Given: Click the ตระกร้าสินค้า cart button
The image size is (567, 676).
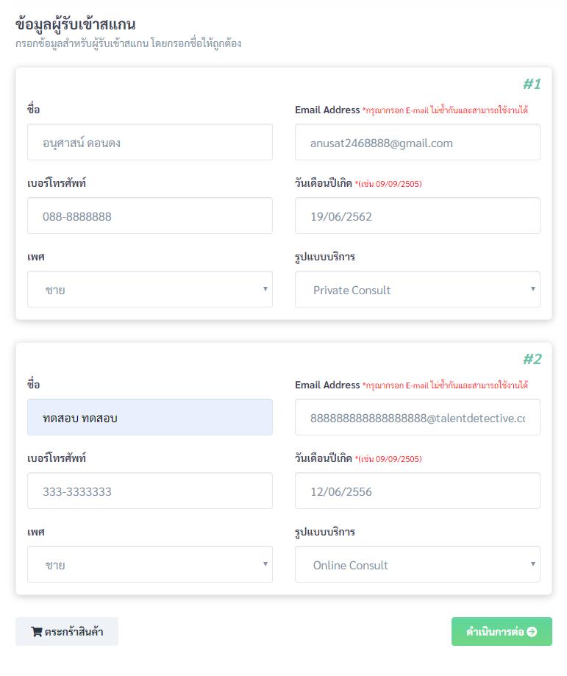Looking at the screenshot, I should pos(67,632).
